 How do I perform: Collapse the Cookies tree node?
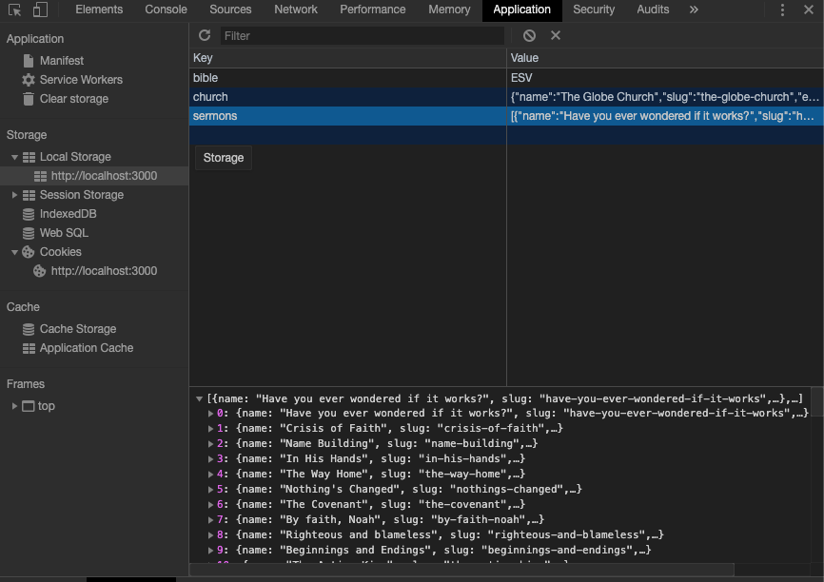(x=14, y=252)
